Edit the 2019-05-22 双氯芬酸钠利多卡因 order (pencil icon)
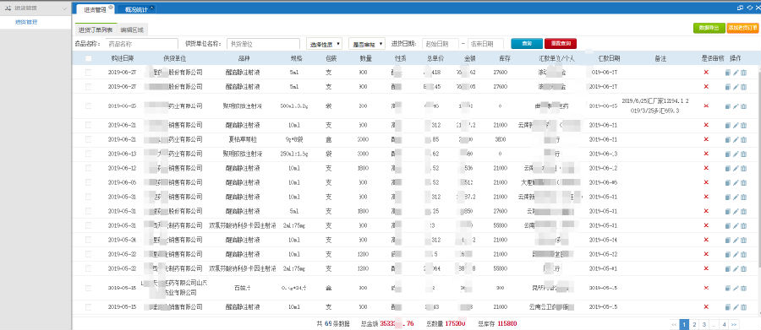 pyautogui.click(x=736, y=268)
